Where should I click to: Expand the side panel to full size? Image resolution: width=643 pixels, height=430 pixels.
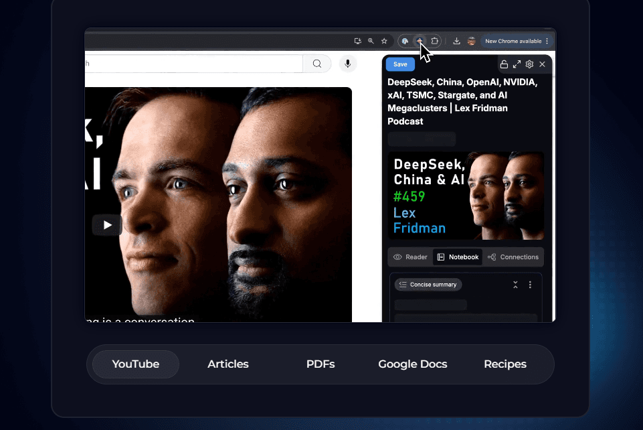(x=517, y=64)
